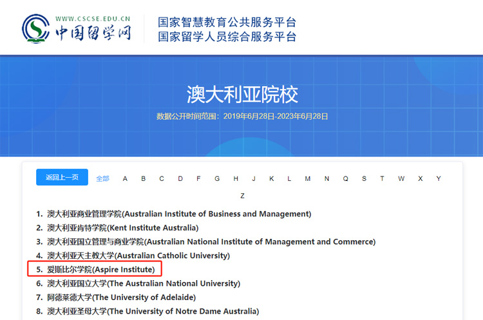Click the 国家留学人员综合服务平台 header text
This screenshot has height=320, width=483.
[x=227, y=37]
